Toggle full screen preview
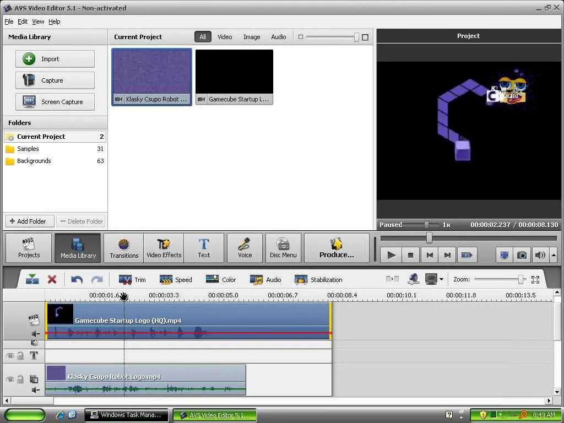The width and height of the screenshot is (564, 423). (505, 255)
